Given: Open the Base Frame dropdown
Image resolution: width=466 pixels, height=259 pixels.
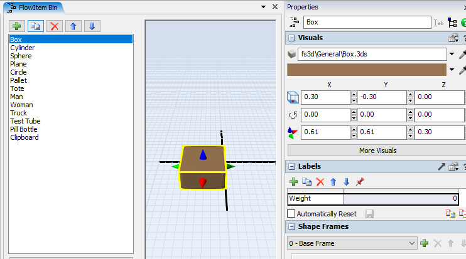Looking at the screenshot, I should [412, 243].
